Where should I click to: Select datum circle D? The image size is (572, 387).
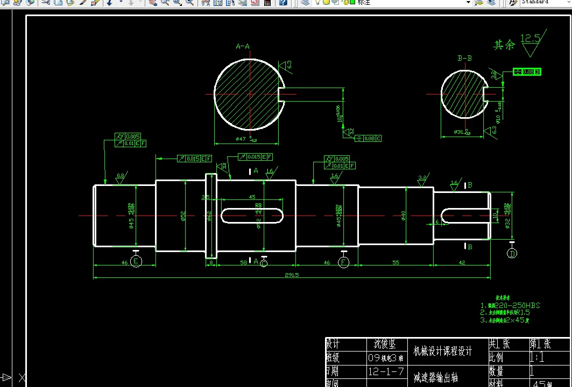(x=512, y=253)
